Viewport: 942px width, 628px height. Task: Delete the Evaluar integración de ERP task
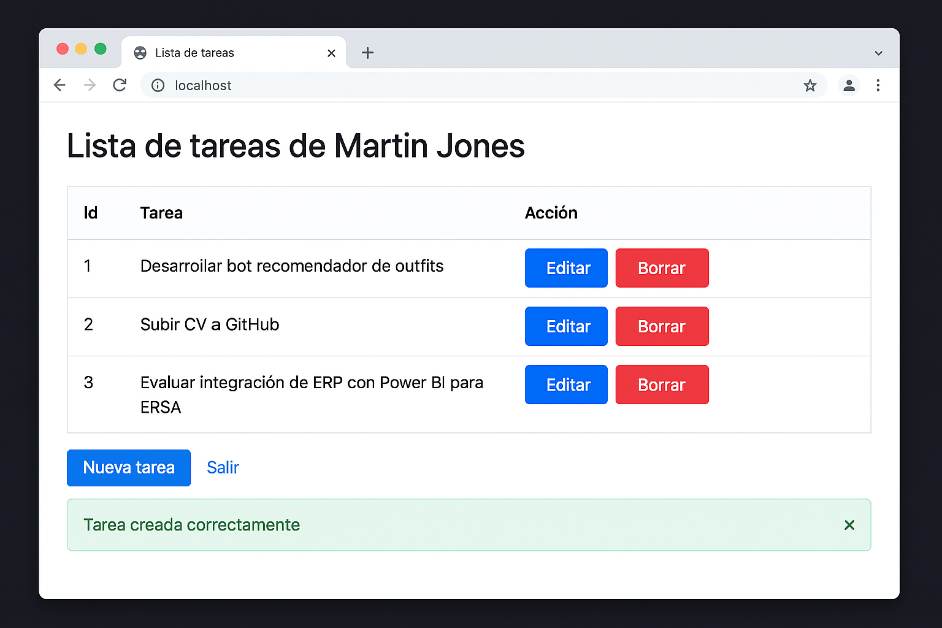tap(662, 385)
